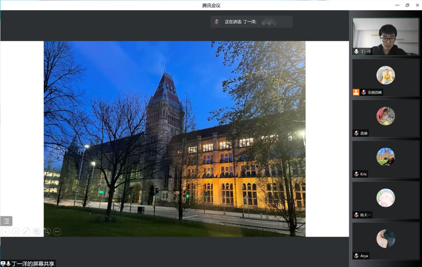Click the shared building photo
This screenshot has width=422, height=267.
pyautogui.click(x=174, y=139)
